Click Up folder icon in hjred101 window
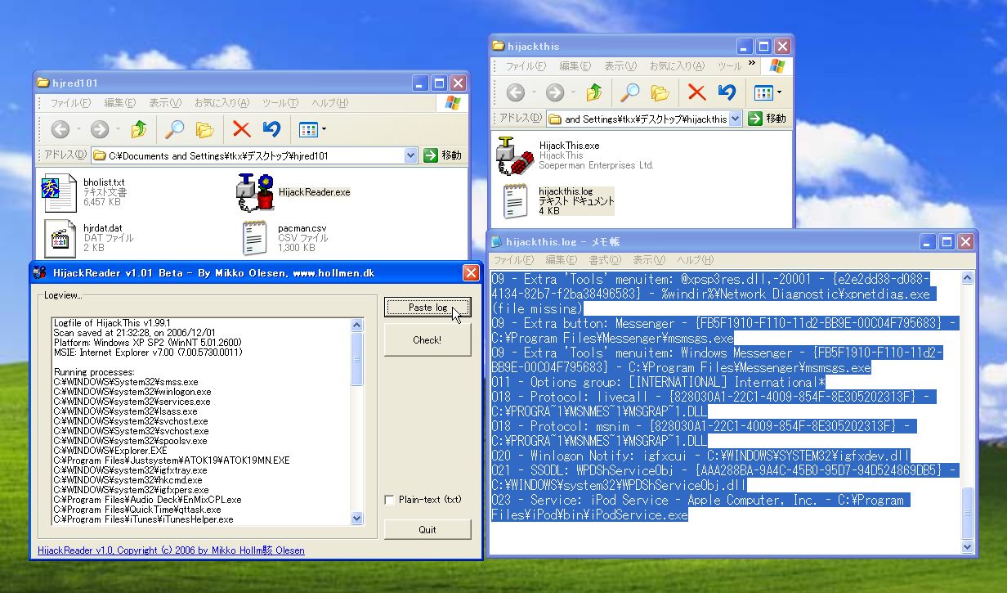 click(x=139, y=129)
